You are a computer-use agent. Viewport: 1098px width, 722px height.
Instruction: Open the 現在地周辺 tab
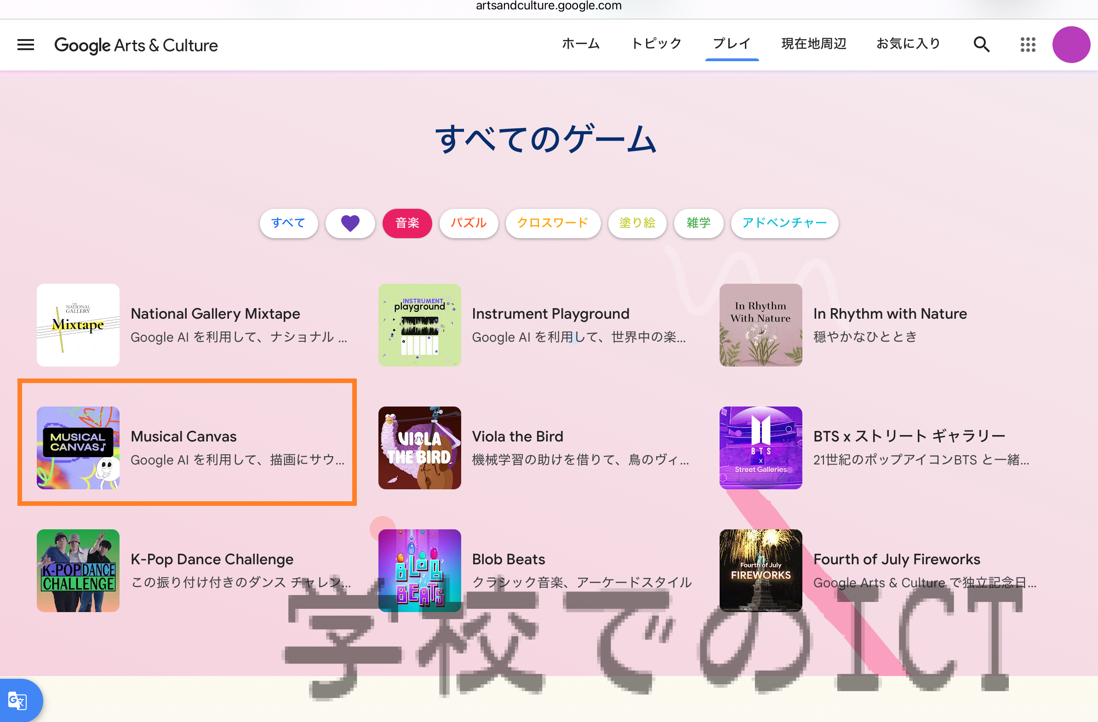point(814,44)
